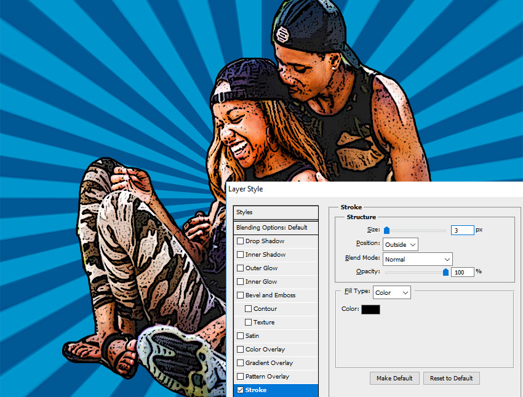Open the Position dropdown set to Outside

coord(401,244)
